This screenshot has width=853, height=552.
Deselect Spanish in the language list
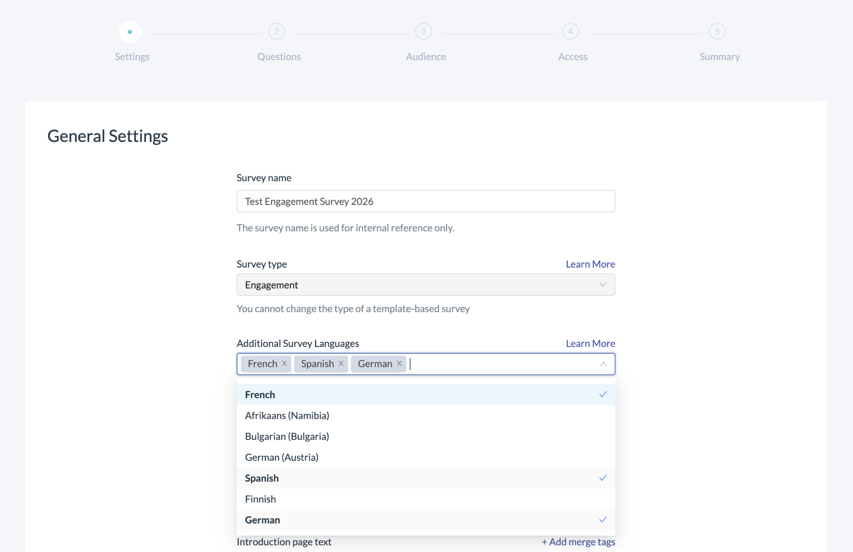pos(426,478)
